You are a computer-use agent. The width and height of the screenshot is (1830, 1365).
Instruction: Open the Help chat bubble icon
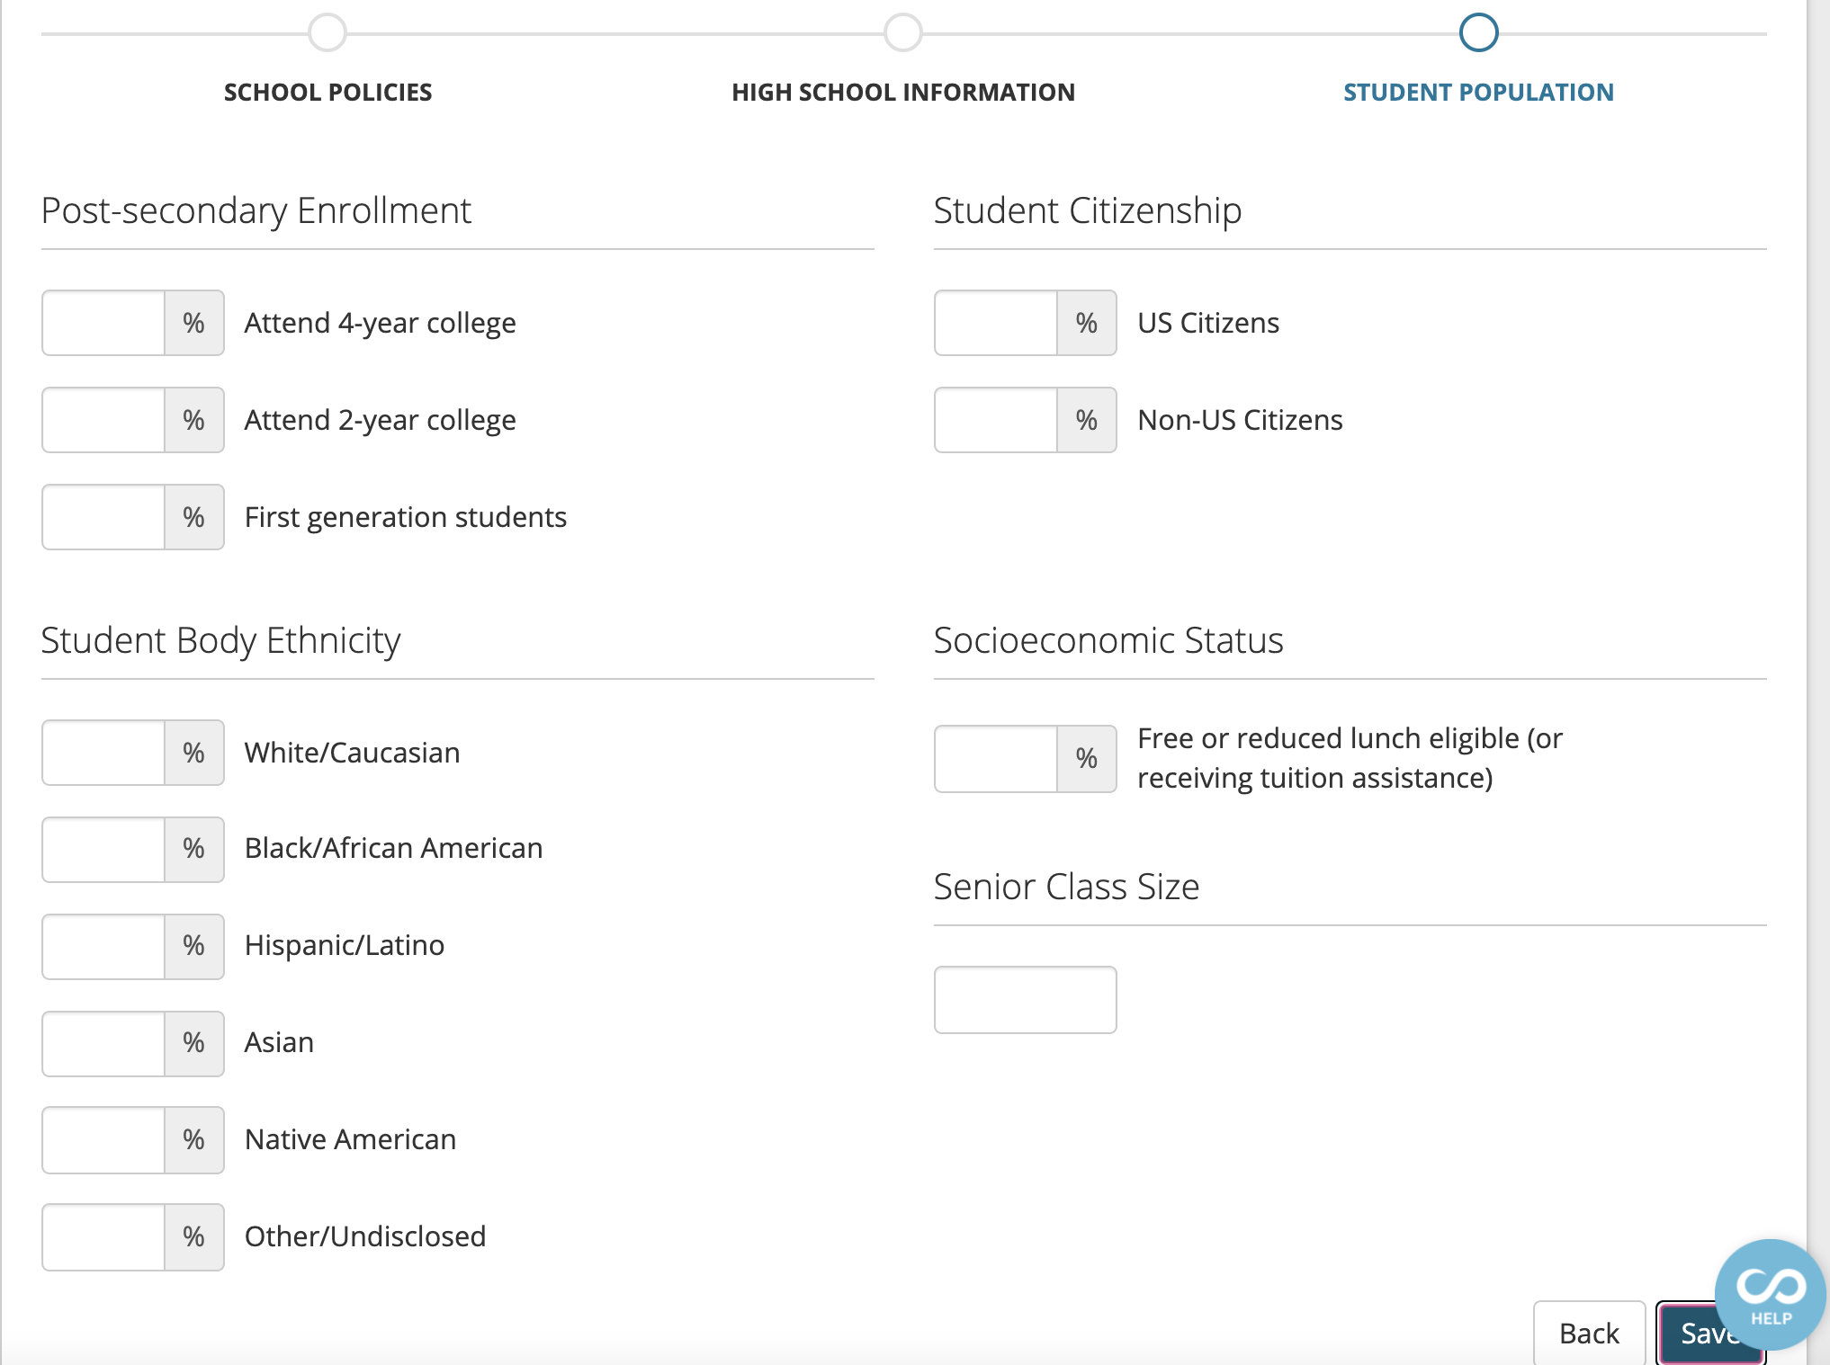[1770, 1295]
